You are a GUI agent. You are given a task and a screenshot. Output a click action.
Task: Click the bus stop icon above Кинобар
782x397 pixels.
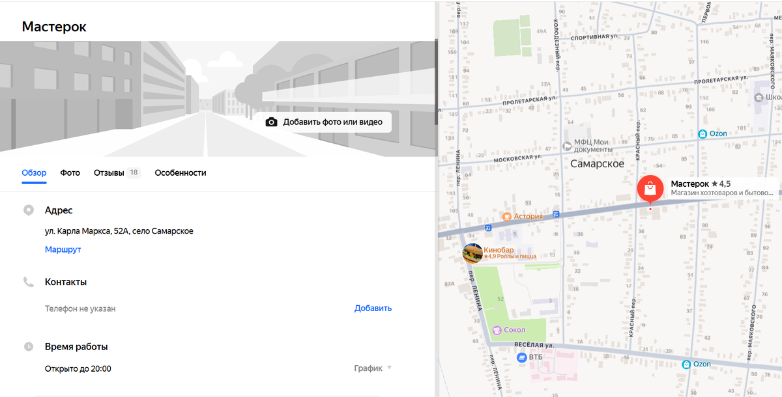pos(487,228)
